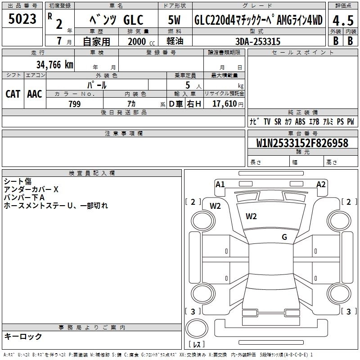Click the G mark on the windshield
Viewport: 360px width, 360px height.
coord(284,237)
